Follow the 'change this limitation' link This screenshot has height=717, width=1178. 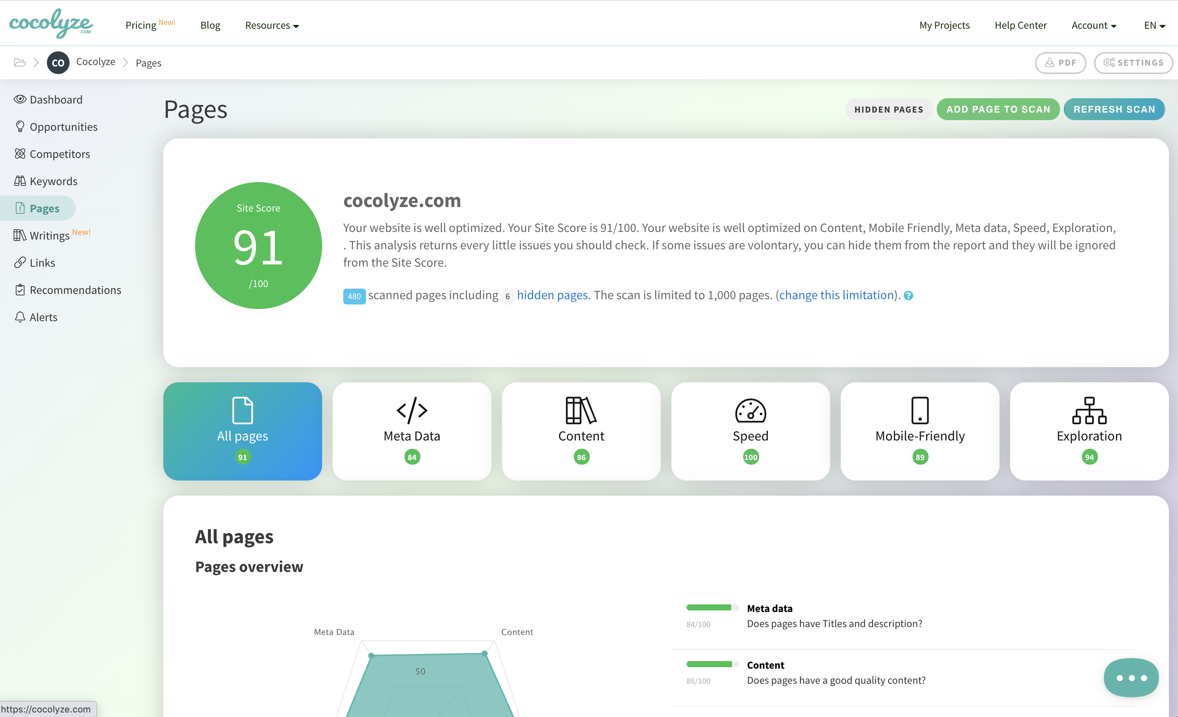point(836,295)
